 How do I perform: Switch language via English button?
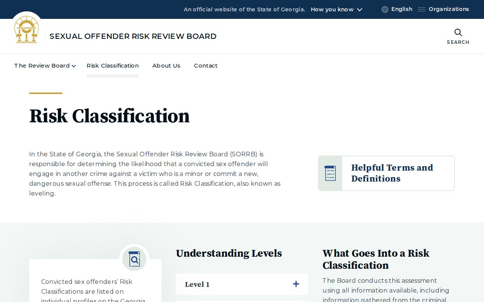coord(397,9)
